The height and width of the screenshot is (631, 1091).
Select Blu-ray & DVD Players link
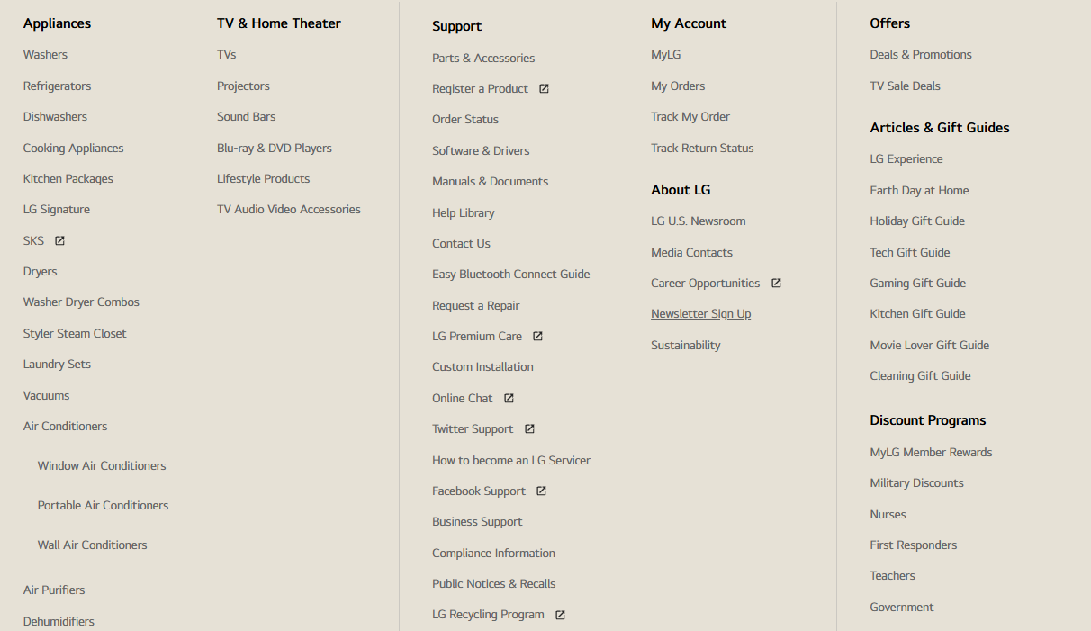coord(275,149)
